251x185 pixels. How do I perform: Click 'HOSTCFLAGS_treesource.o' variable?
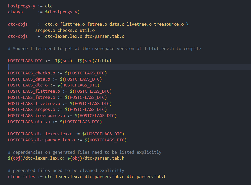click(37, 115)
